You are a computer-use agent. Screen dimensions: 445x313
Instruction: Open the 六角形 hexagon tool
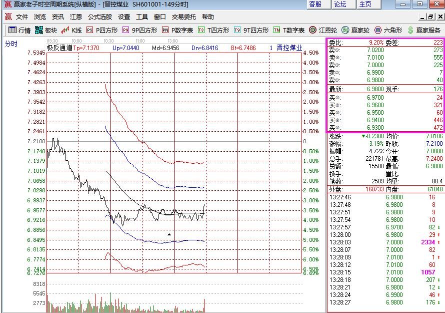coord(388,30)
